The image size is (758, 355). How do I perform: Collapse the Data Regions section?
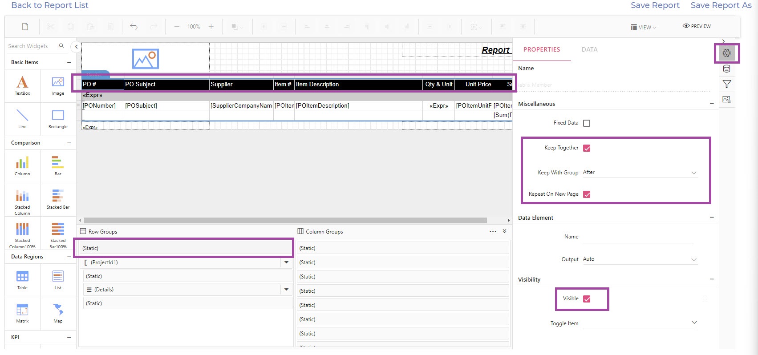[x=69, y=257]
